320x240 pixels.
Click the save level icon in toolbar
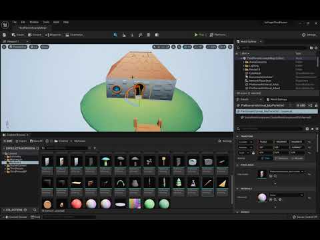[x=4, y=35]
